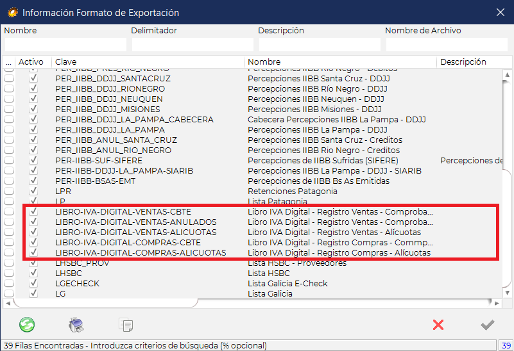
Task: Sort by the Activo column header
Action: pyautogui.click(x=33, y=62)
